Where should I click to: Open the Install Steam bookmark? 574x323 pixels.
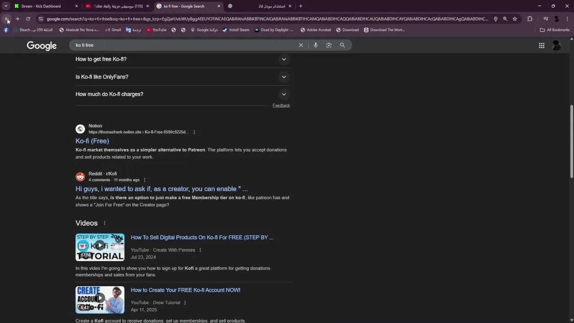(236, 30)
